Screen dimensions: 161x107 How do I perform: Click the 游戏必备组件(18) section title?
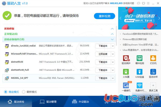click(x=14, y=39)
